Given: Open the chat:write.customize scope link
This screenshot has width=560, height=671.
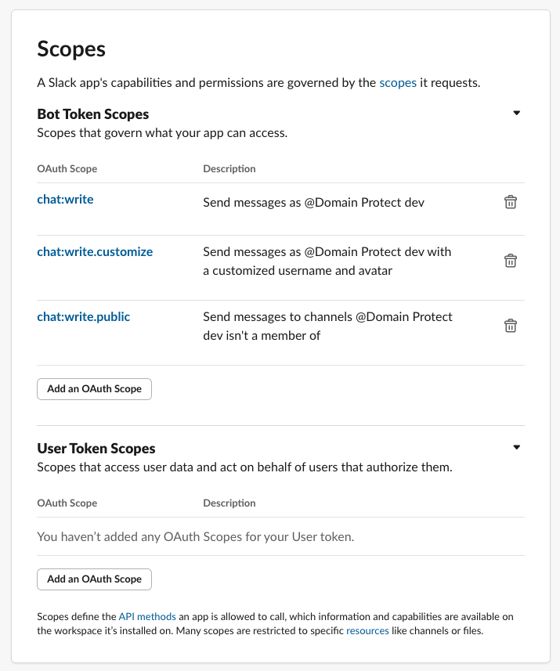Looking at the screenshot, I should tap(95, 251).
